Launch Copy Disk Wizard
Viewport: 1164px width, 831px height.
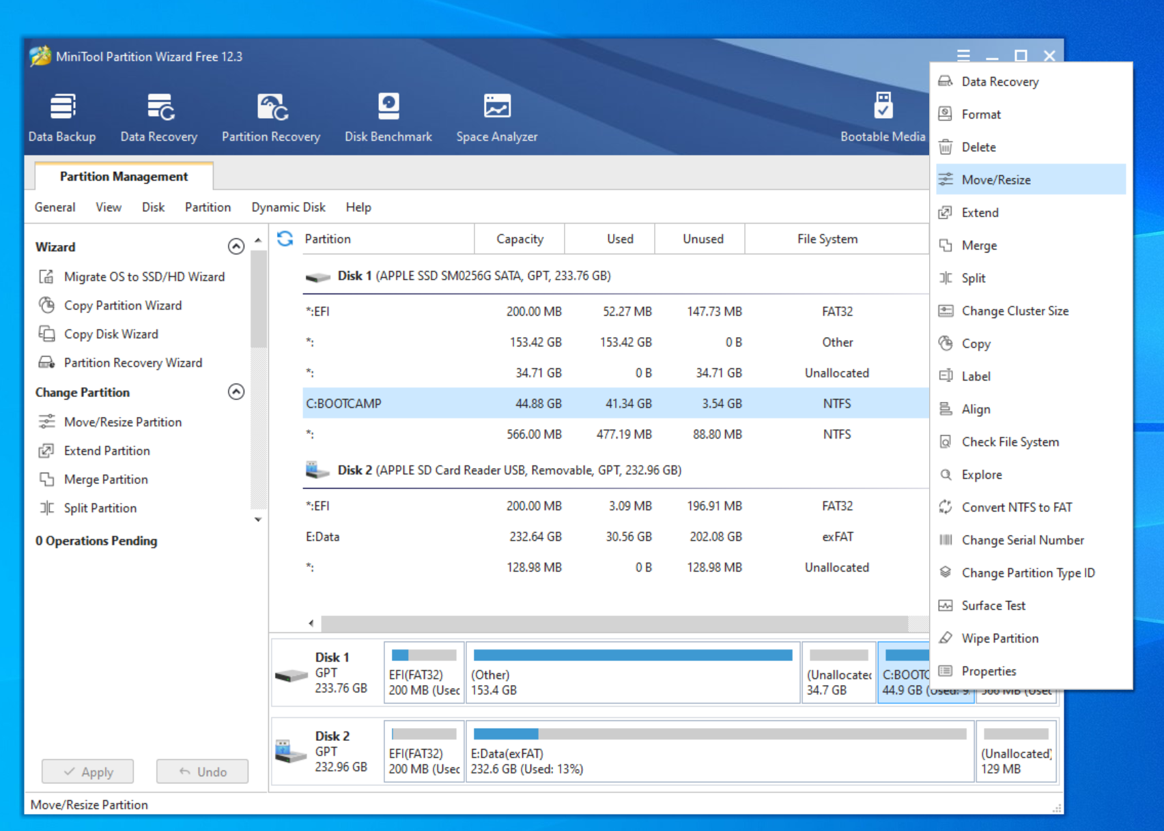click(x=99, y=334)
